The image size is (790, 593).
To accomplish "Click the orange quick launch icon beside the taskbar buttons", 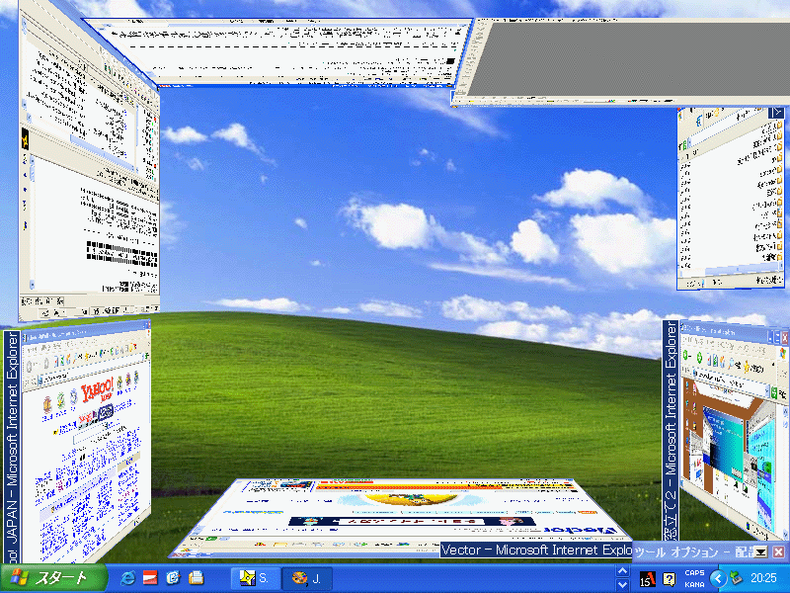I will (196, 578).
